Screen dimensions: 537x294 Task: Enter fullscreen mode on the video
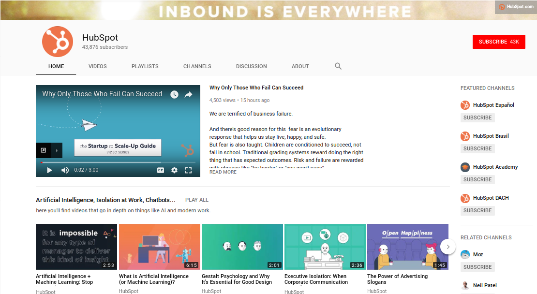click(188, 170)
